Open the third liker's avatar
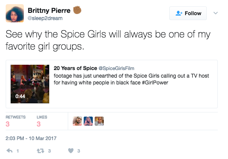Screen dimensions: 228x159 [99, 121]
